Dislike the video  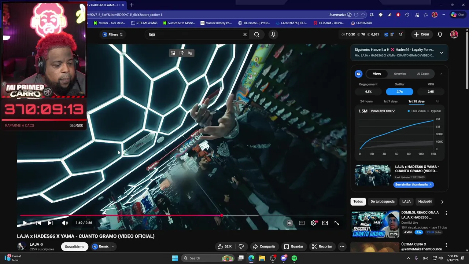(241, 247)
